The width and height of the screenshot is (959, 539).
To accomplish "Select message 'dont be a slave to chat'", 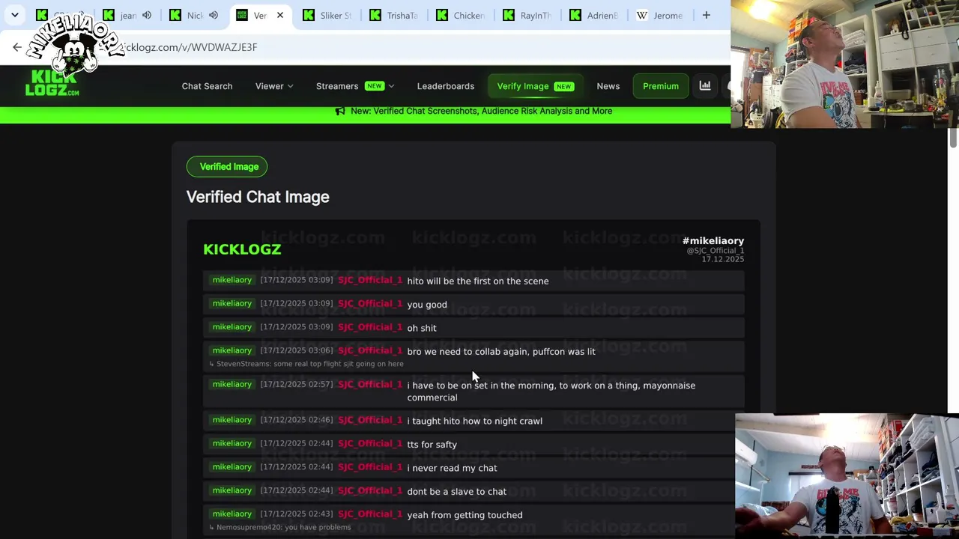I will point(457,492).
